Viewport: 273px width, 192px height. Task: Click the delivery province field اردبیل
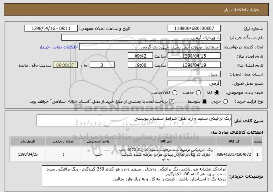(x=194, y=75)
